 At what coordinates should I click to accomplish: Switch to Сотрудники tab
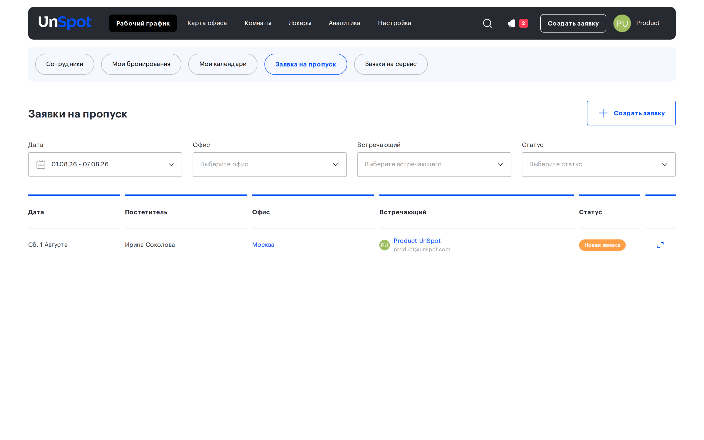pyautogui.click(x=65, y=64)
